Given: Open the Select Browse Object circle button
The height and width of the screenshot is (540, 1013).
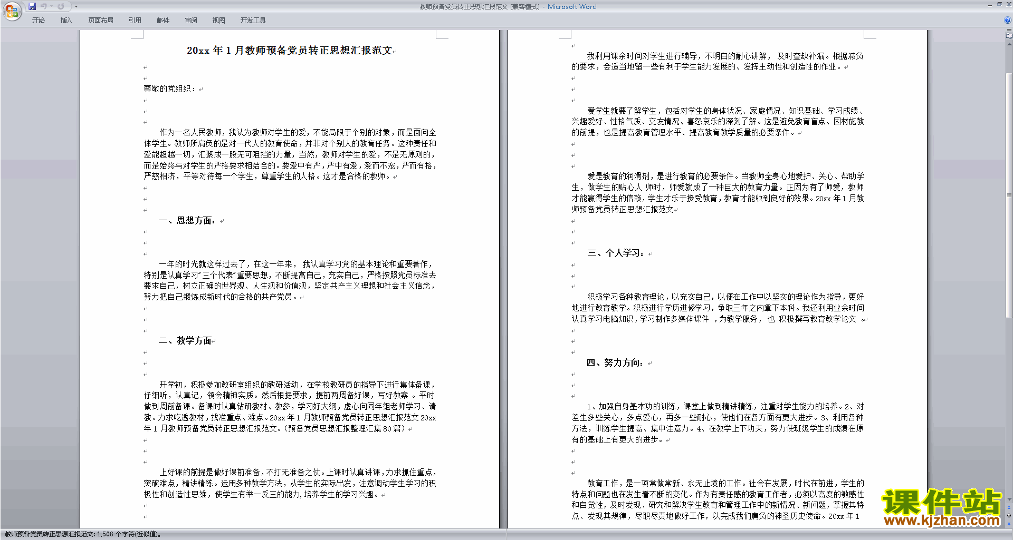Looking at the screenshot, I should 1009,516.
